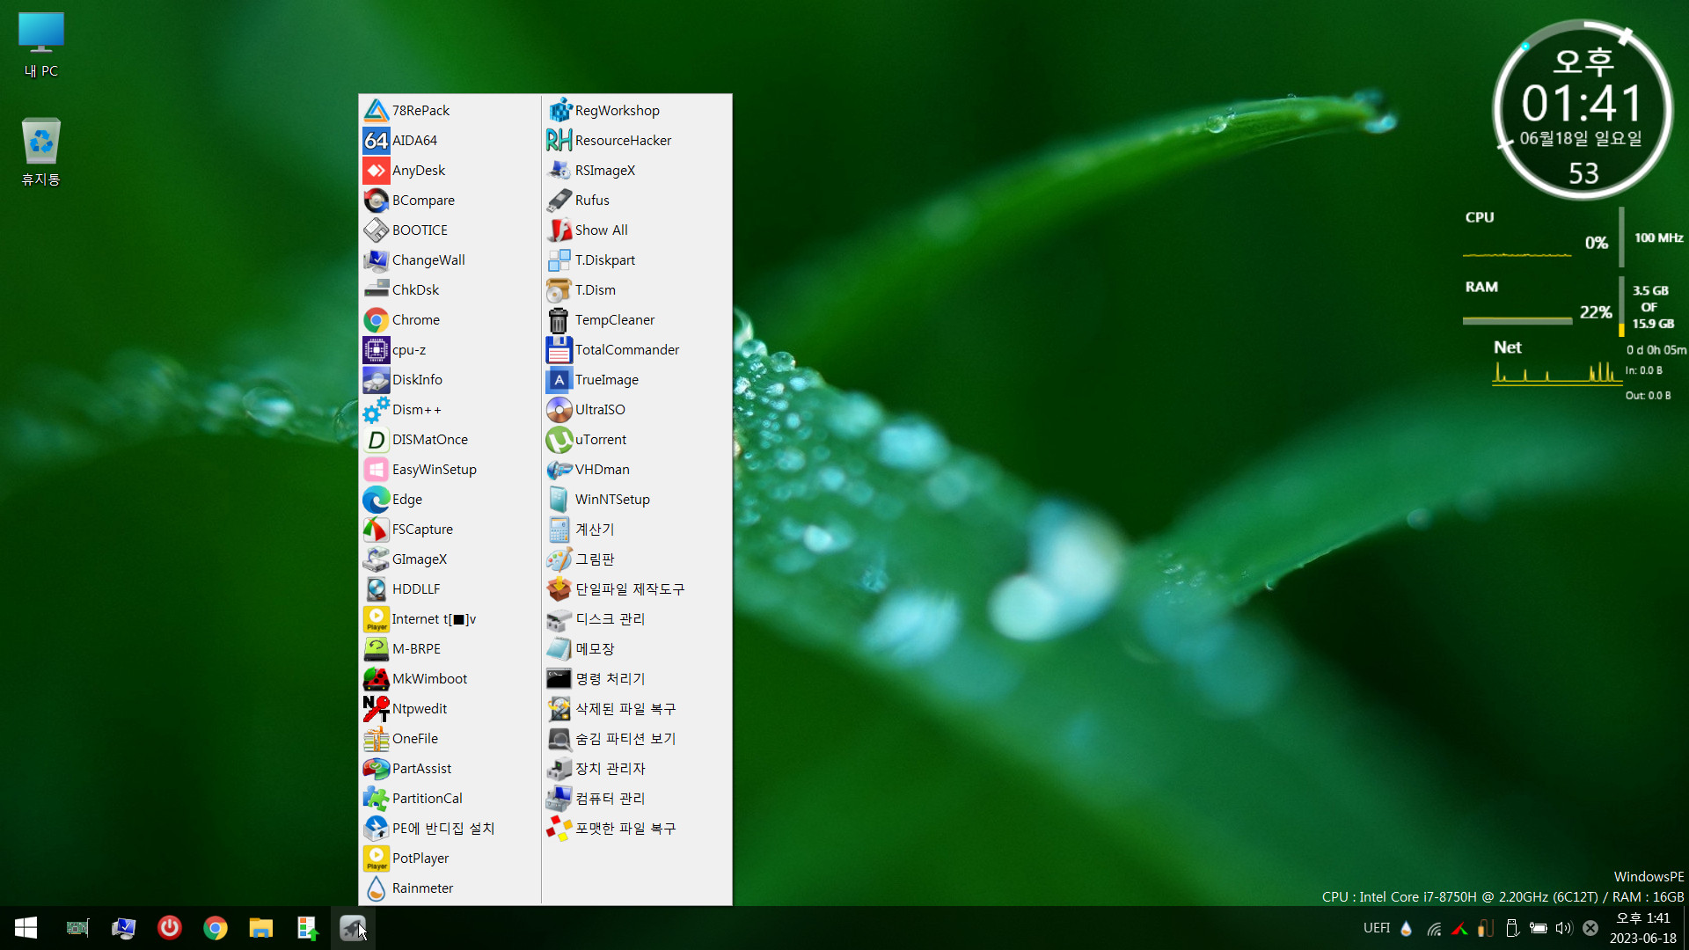
Task: Click the red power button on taskbar
Action: 170,928
